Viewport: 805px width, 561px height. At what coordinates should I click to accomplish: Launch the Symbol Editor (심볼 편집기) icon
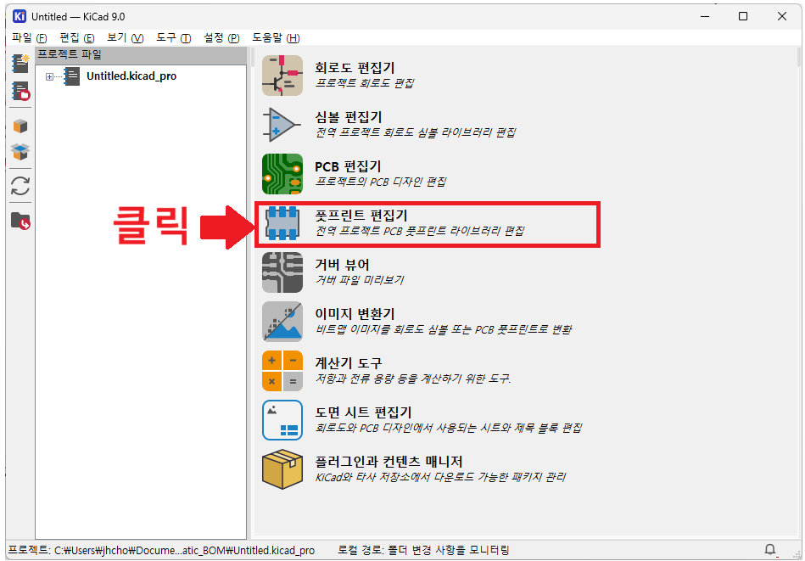(x=282, y=124)
